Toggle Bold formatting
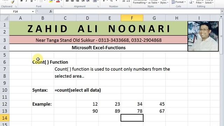 coord(21,1)
